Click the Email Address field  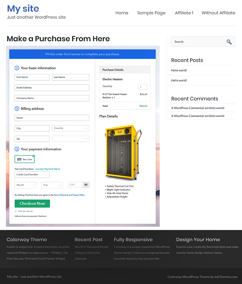point(52,88)
